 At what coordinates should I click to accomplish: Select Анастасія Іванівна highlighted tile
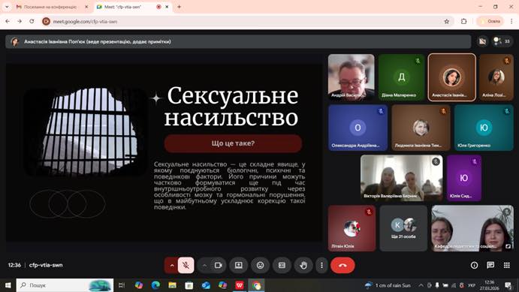point(452,77)
